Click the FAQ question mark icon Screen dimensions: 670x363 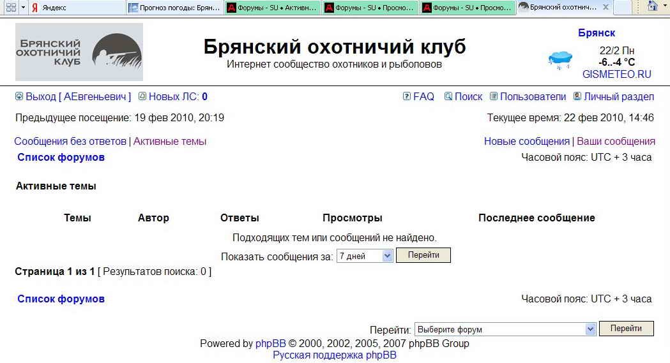point(406,97)
